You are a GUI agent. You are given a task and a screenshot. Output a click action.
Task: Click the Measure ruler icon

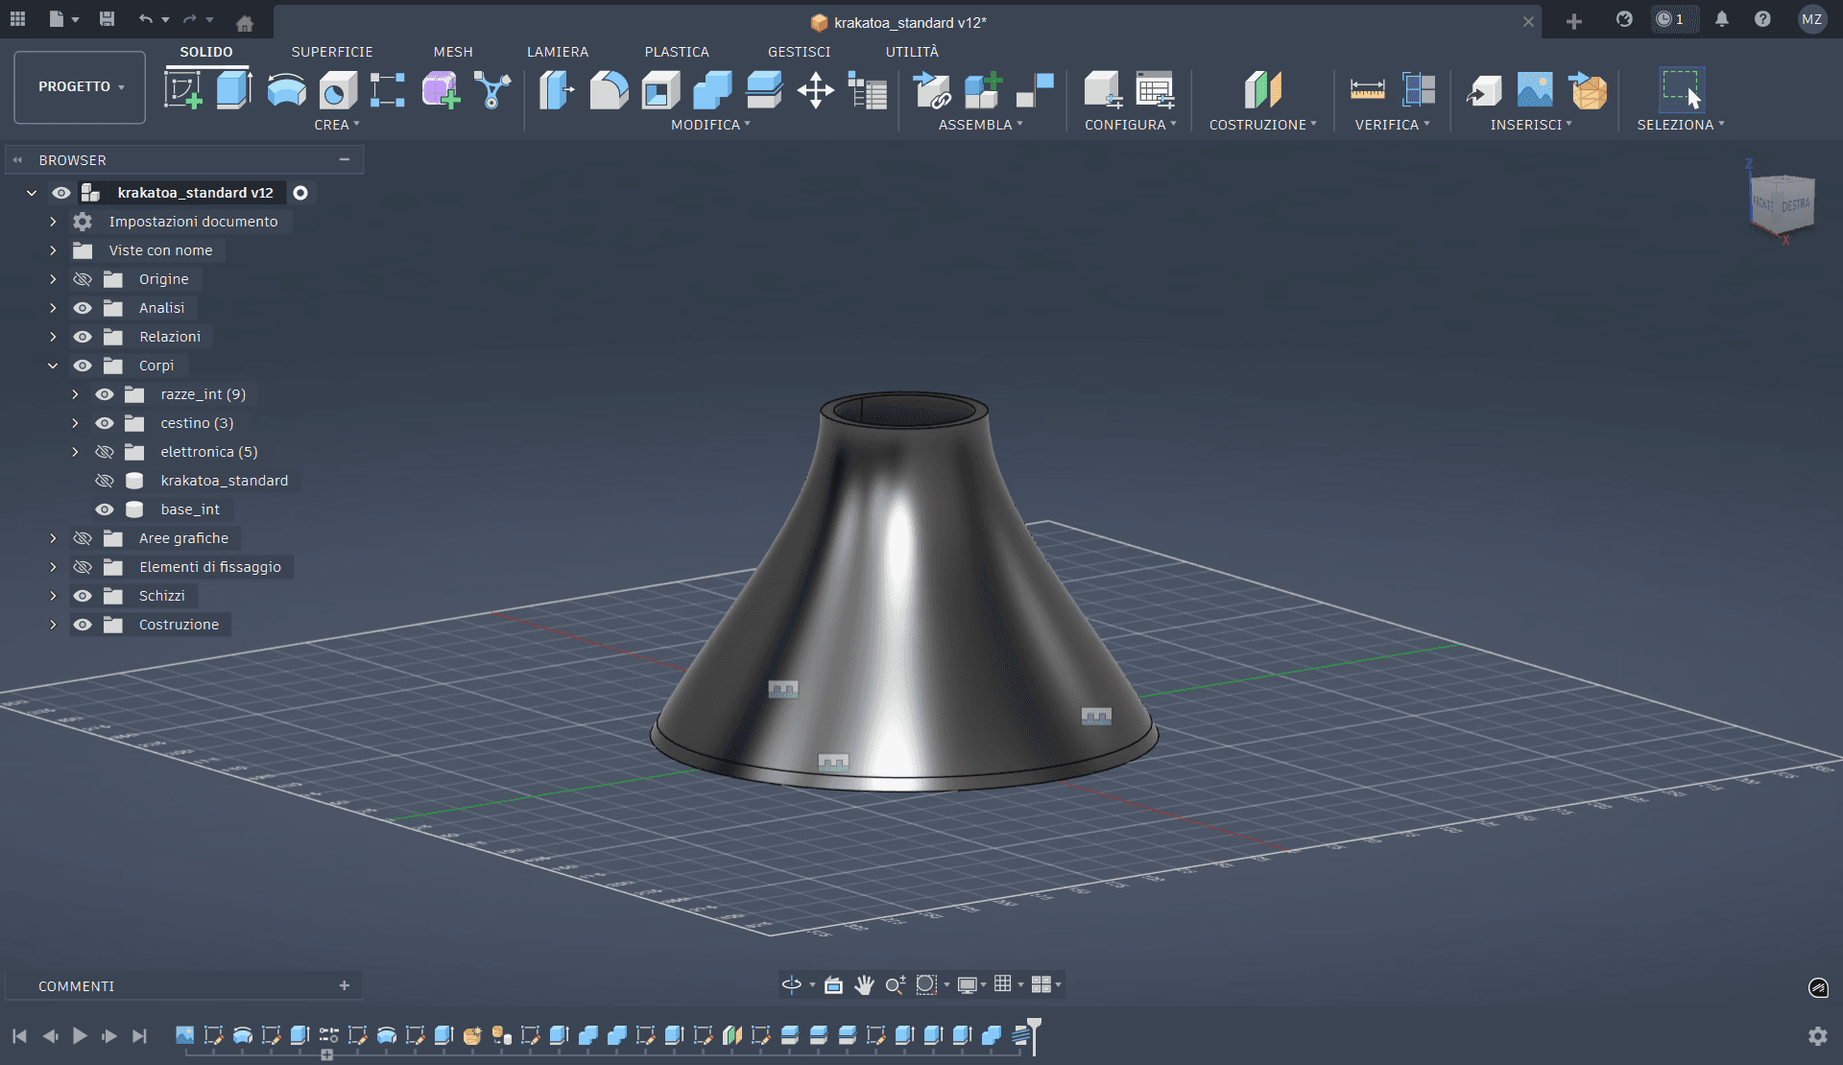(1367, 90)
